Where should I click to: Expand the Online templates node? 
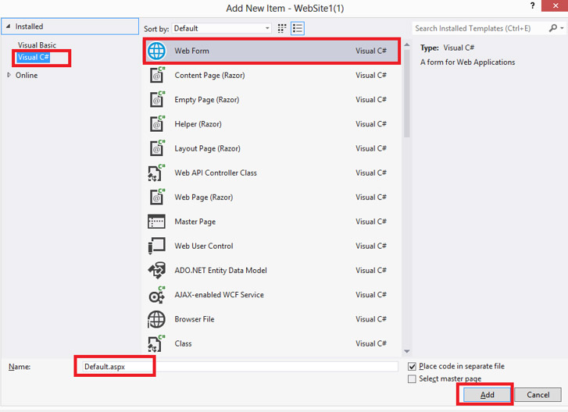(x=9, y=75)
